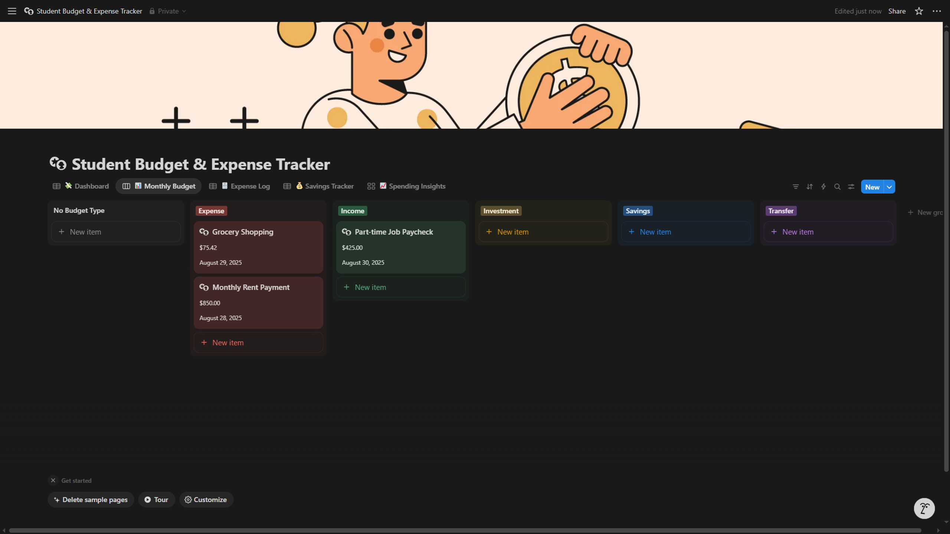The height and width of the screenshot is (534, 950).
Task: Click the Expense group tag
Action: [x=211, y=211]
